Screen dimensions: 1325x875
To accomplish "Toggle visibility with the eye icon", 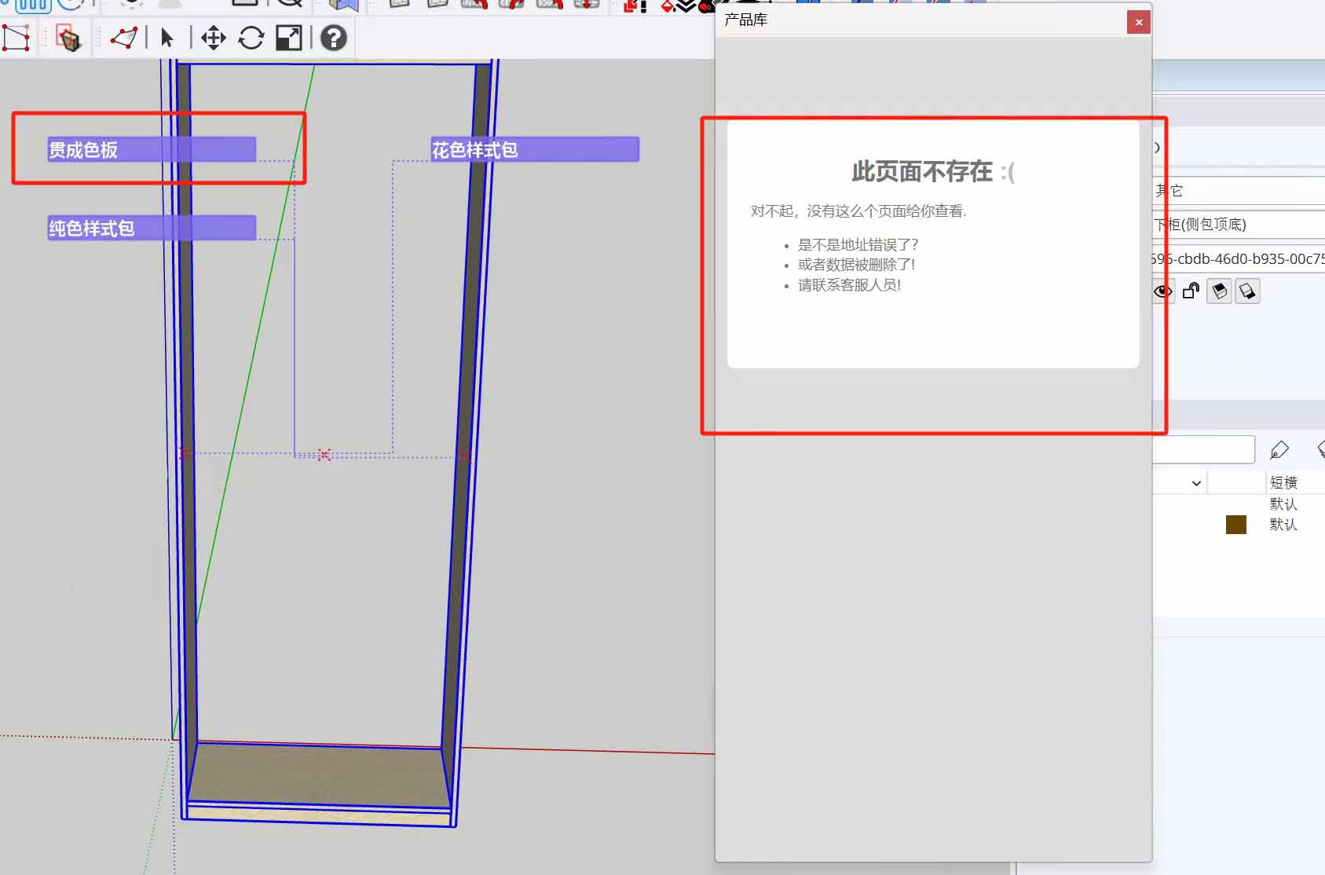I will 1162,292.
